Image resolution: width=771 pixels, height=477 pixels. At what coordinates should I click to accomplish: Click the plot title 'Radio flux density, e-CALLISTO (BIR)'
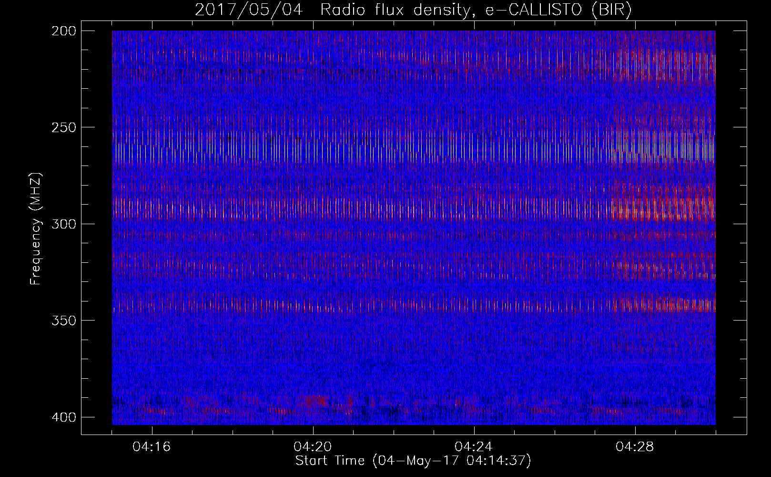476,10
